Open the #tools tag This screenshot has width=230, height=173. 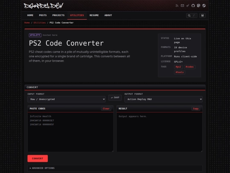180,72
